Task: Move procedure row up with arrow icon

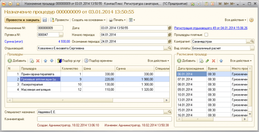Action: pyautogui.click(x=46, y=61)
